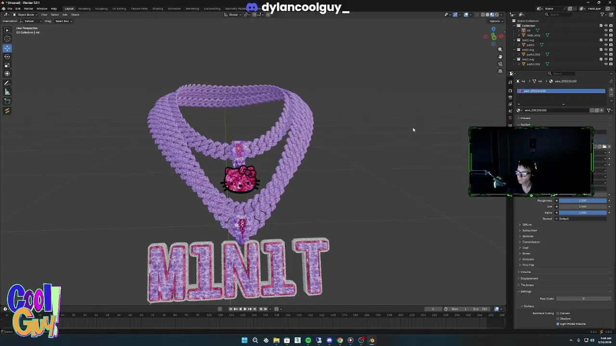Switch to material preview shading mode
The width and height of the screenshot is (616, 346).
pos(491,14)
